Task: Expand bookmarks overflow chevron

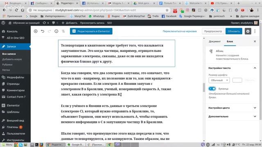Action: coord(231,16)
